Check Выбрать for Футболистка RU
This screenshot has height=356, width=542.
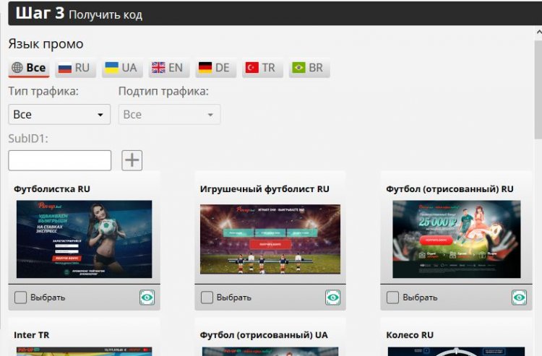point(21,298)
